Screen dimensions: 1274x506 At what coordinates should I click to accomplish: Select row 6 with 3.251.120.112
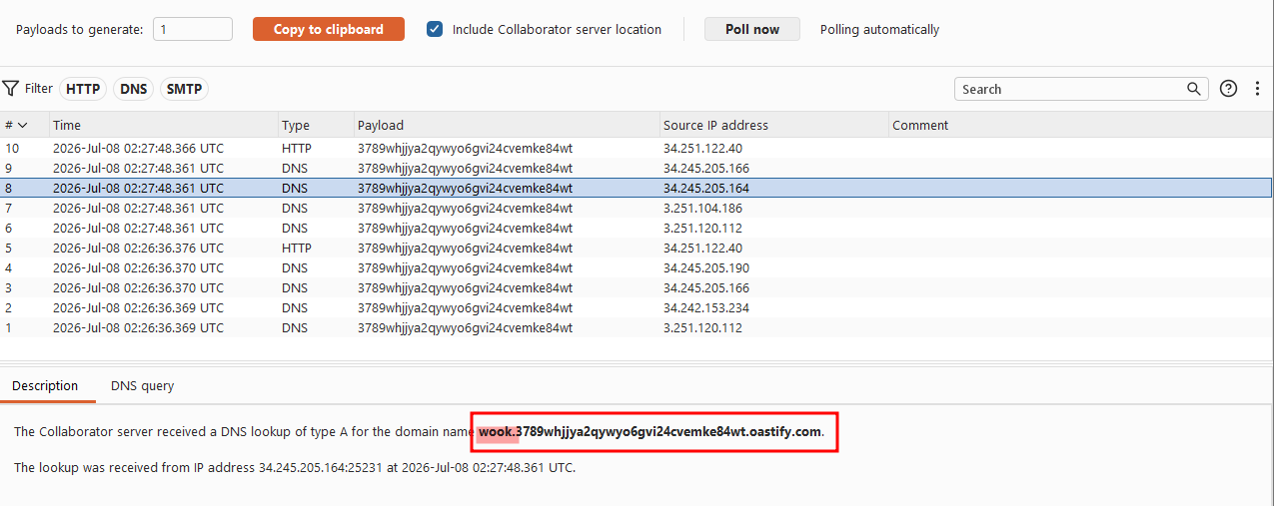click(x=637, y=228)
